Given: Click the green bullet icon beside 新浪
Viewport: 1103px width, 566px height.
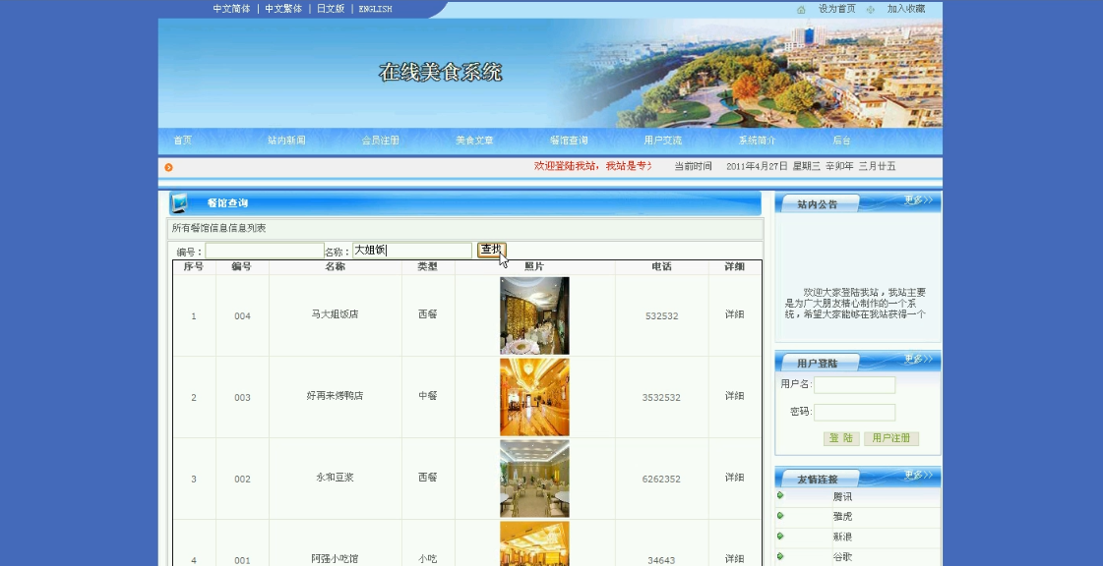Looking at the screenshot, I should [x=780, y=536].
